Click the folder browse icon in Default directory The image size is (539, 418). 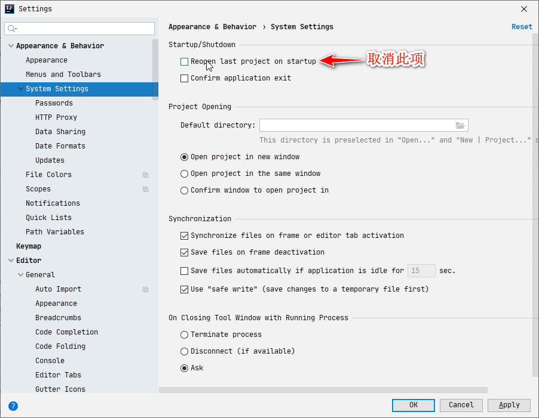[460, 125]
